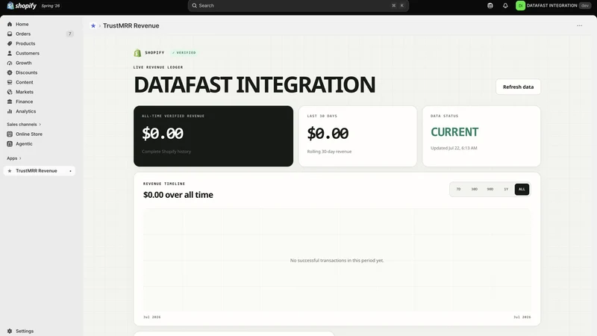This screenshot has width=597, height=336.
Task: Click the Online Store sales channel
Action: tap(29, 134)
